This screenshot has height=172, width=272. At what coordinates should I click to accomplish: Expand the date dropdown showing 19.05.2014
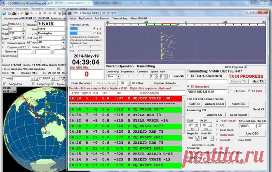pyautogui.click(x=23, y=24)
